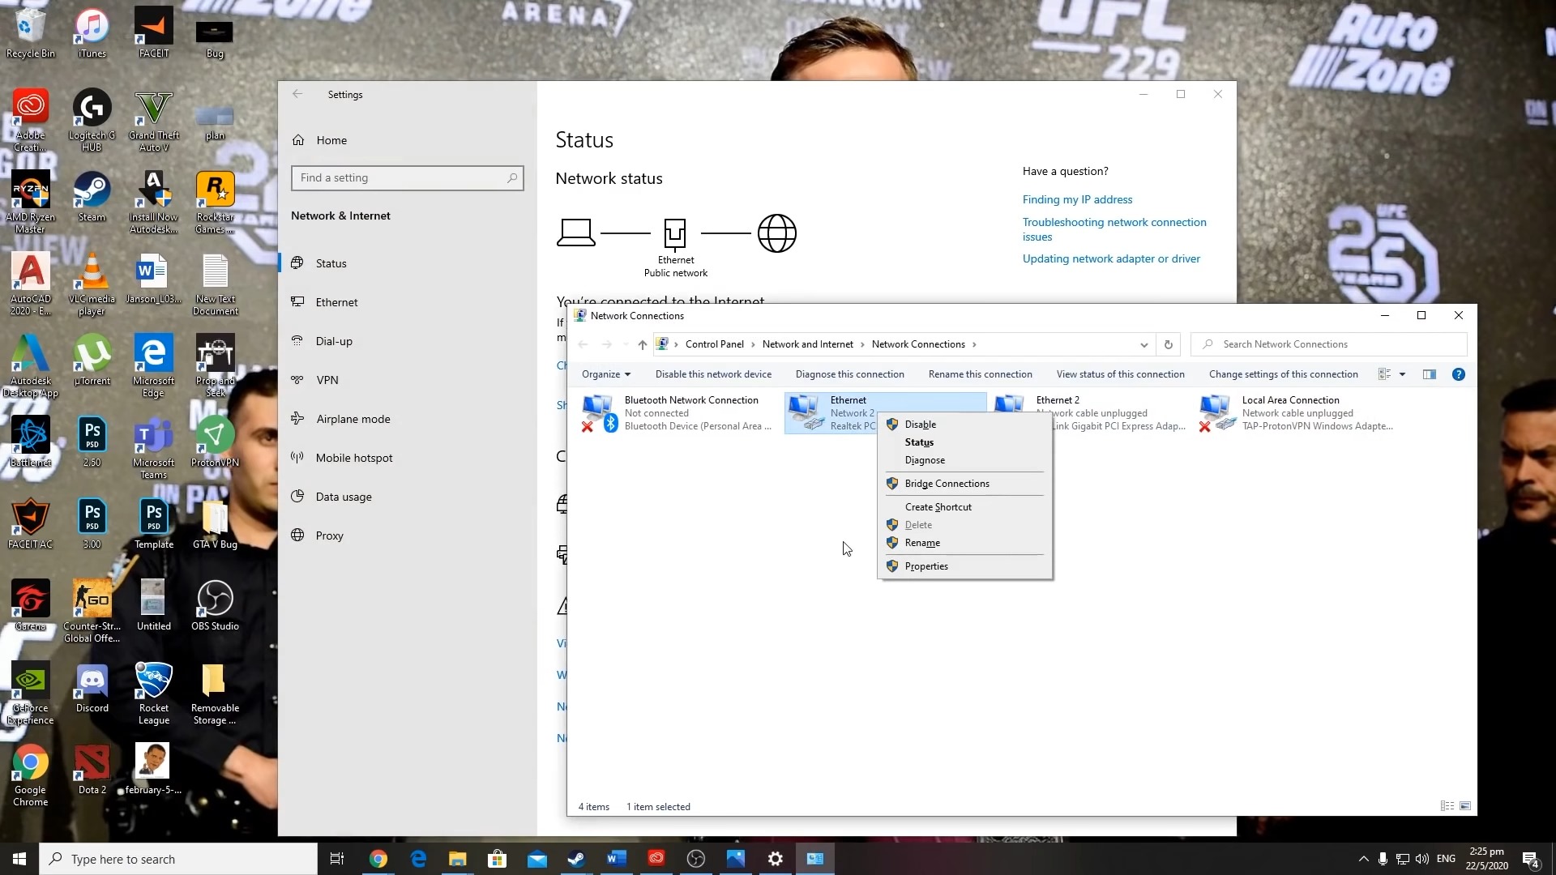Select the Bluetooth Network Connection adapter
Image resolution: width=1556 pixels, height=875 pixels.
tap(679, 413)
